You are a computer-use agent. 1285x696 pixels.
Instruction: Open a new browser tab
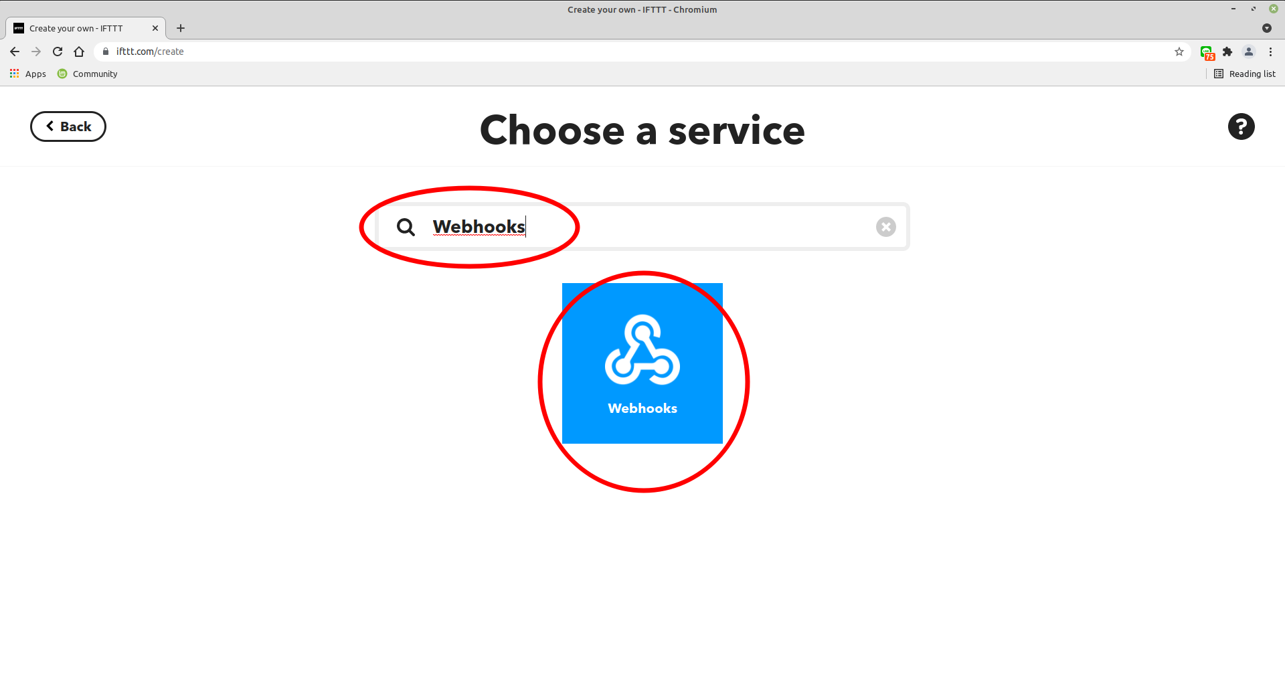(181, 28)
